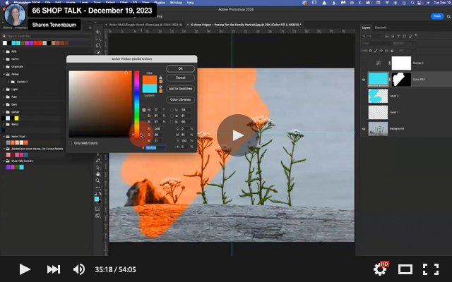Open the Help menu
452x282 pixels.
(190, 2)
